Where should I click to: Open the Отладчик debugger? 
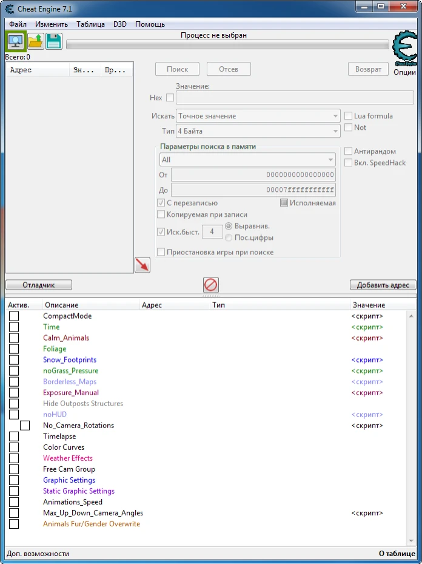[39, 285]
